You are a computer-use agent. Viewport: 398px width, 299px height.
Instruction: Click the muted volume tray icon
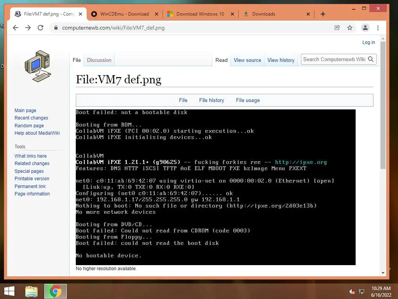tap(352, 292)
